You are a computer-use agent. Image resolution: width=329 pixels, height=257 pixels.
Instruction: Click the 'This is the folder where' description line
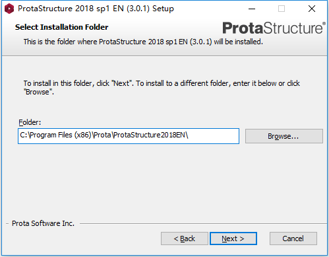tap(143, 42)
